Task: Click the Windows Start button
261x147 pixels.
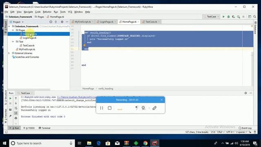Action: click(4, 143)
